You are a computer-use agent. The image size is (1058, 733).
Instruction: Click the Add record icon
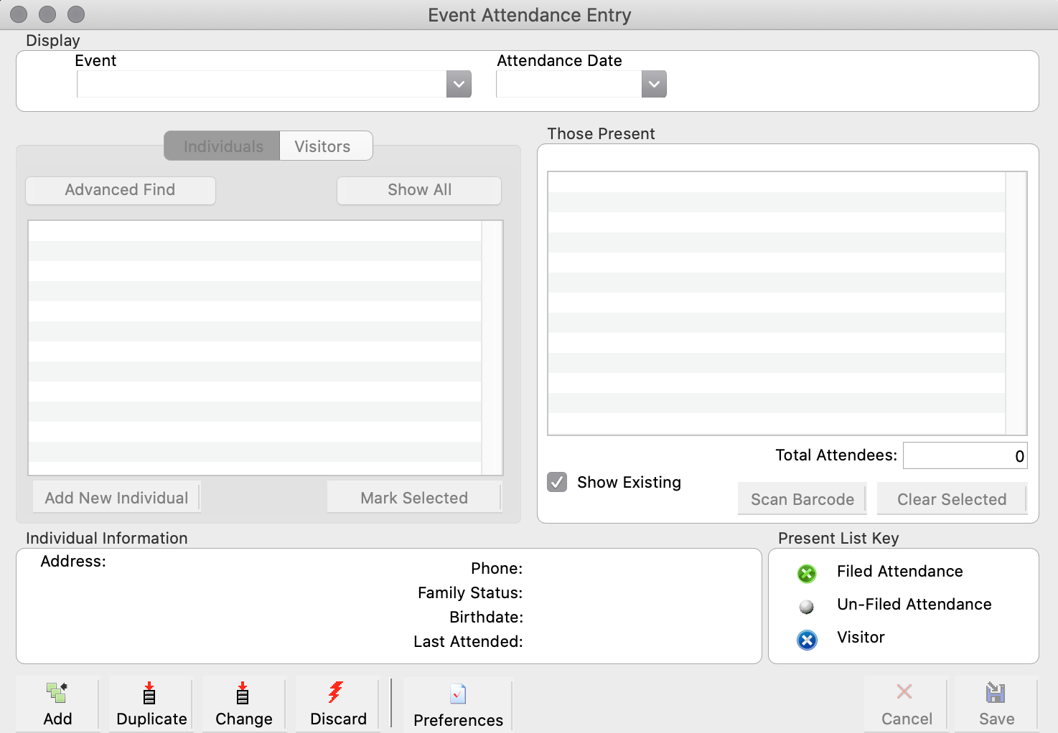coord(57,694)
